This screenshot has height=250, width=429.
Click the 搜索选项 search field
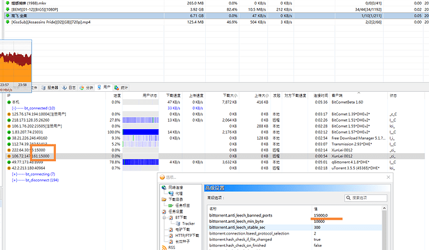[366, 198]
